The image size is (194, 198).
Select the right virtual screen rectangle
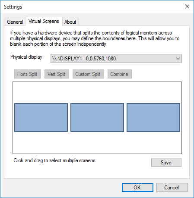tap(153, 117)
